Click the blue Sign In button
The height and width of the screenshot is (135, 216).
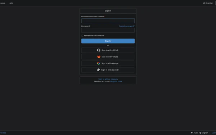pyautogui.click(x=108, y=41)
